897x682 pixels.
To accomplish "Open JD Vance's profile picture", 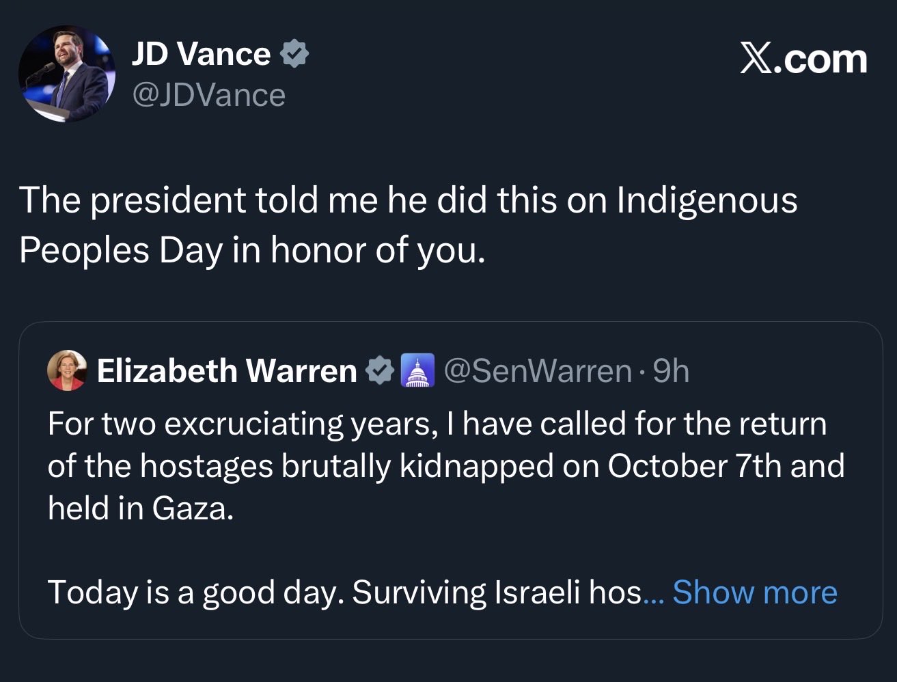I will (x=67, y=74).
